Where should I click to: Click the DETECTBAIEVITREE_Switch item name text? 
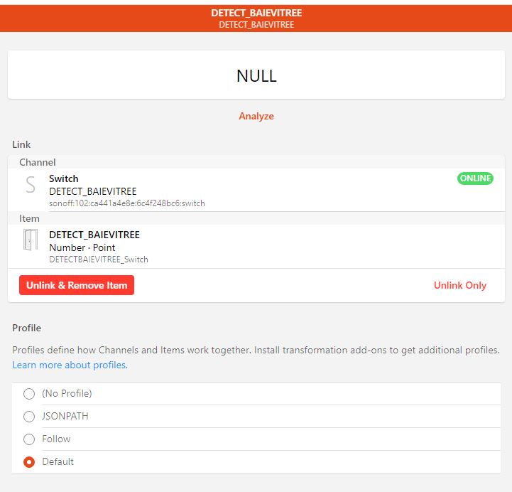[99, 260]
